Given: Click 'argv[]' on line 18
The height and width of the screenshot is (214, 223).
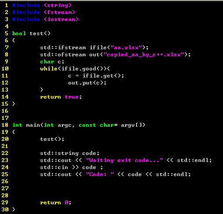Looking at the screenshot, I should tap(131, 125).
